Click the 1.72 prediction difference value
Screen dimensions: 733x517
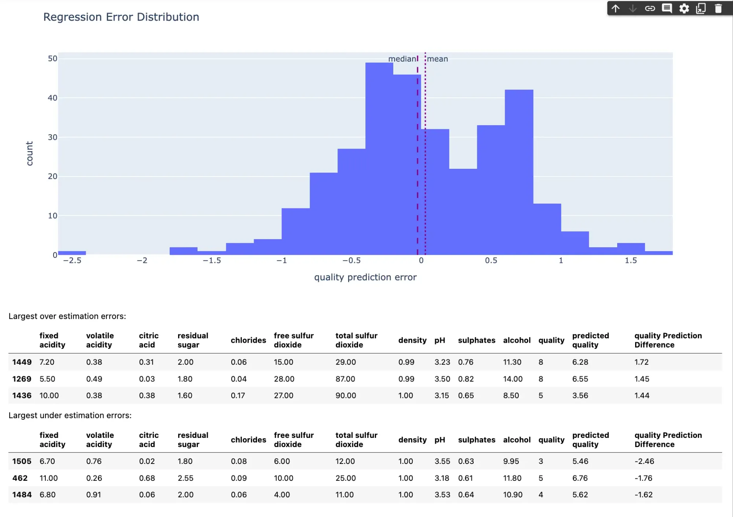coord(641,362)
